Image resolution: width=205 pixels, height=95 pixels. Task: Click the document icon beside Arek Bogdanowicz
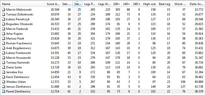tap(4, 48)
